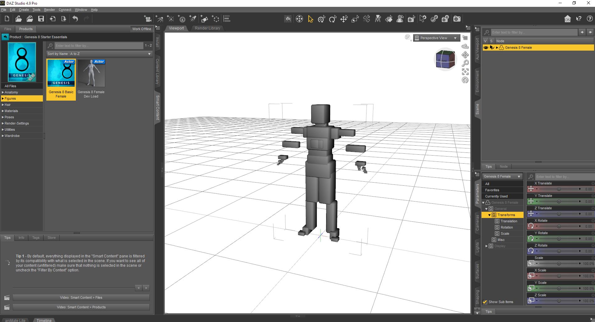The width and height of the screenshot is (595, 322).
Task: Click the Smart Content filter text field
Action: pyautogui.click(x=99, y=46)
